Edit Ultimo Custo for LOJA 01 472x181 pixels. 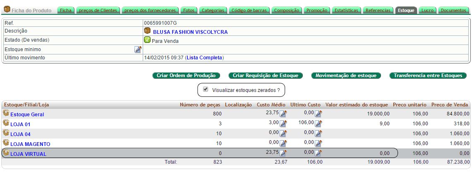318,124
